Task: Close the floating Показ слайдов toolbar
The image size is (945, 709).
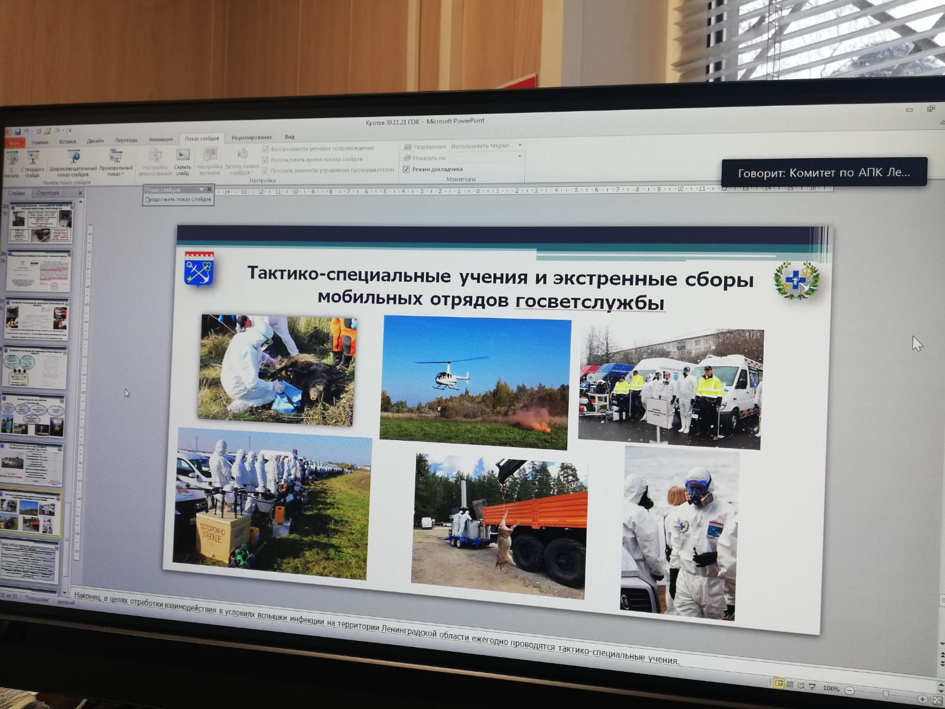Action: click(x=209, y=190)
